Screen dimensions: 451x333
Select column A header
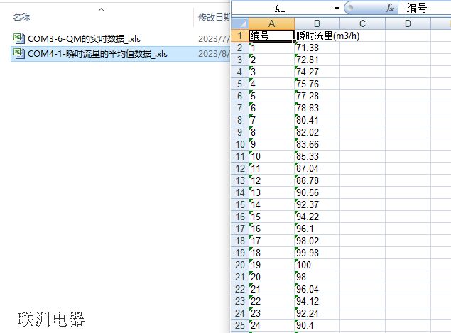point(271,23)
